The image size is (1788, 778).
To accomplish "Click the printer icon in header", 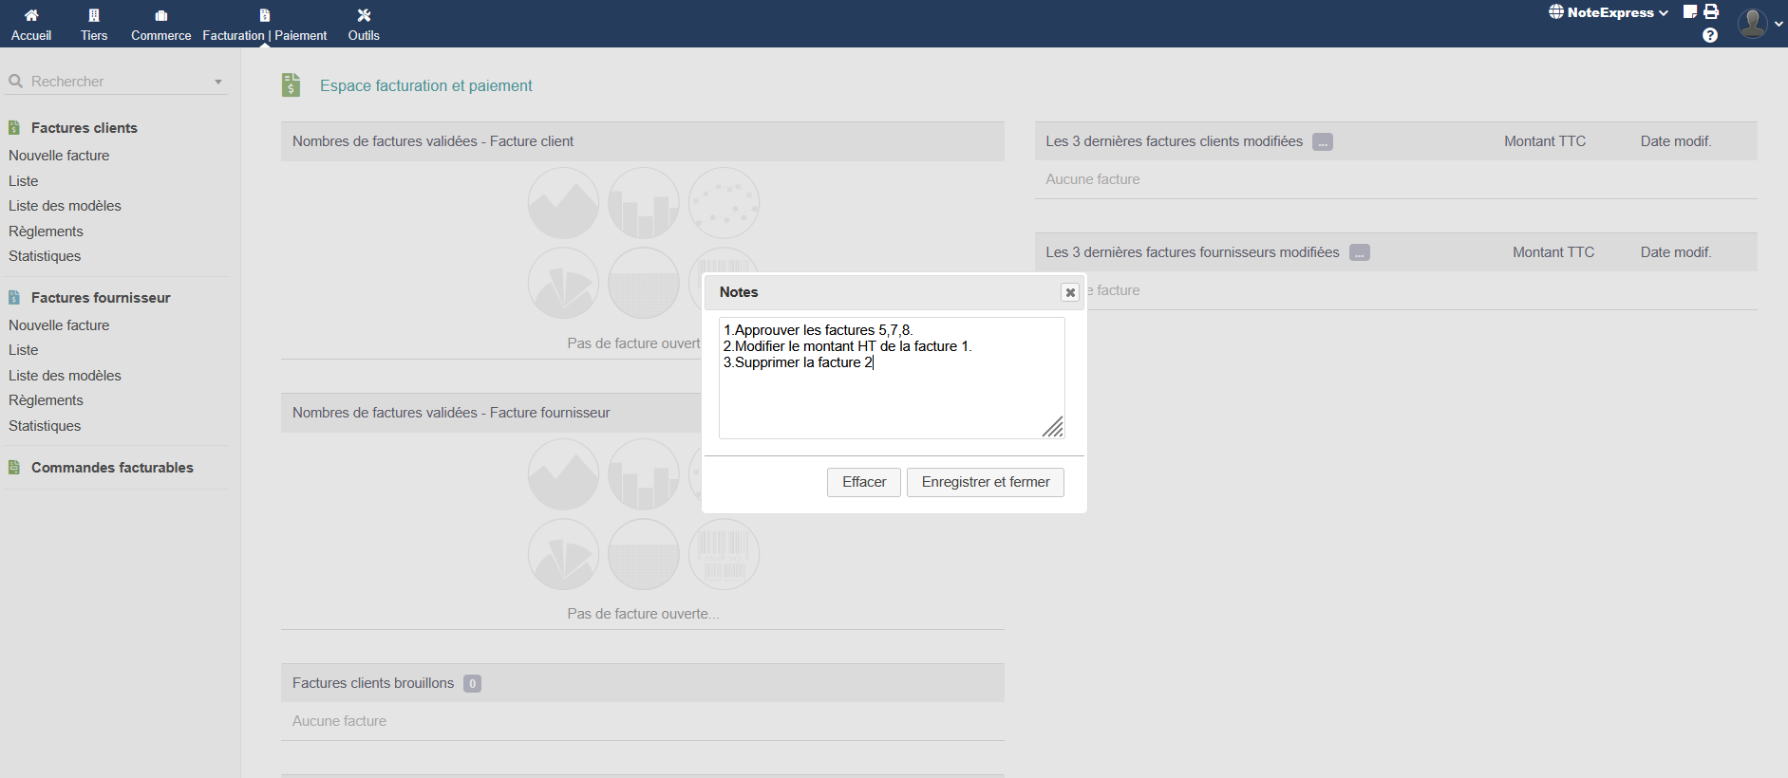I will coord(1711,12).
